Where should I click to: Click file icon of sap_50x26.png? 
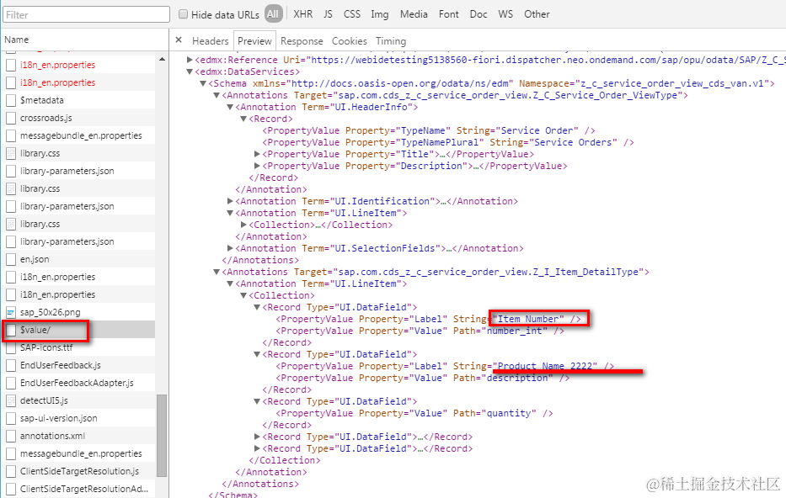(x=10, y=312)
